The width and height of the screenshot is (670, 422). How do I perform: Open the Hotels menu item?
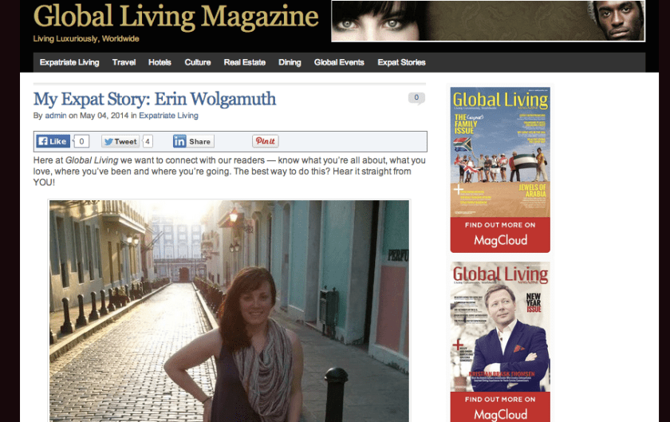pyautogui.click(x=160, y=62)
